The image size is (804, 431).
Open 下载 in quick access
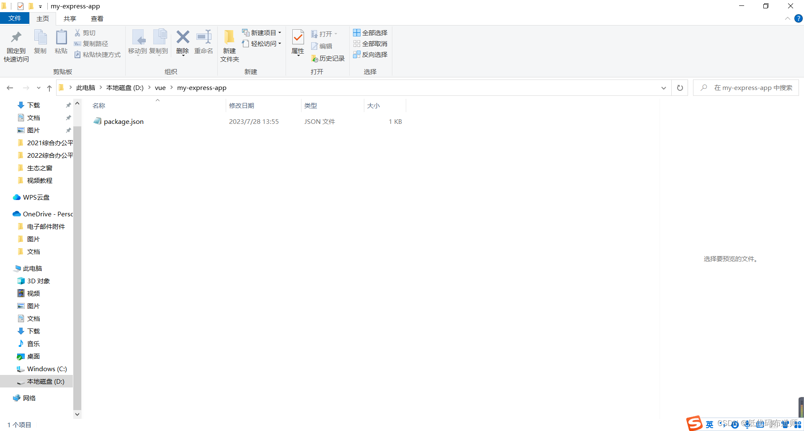coord(33,105)
